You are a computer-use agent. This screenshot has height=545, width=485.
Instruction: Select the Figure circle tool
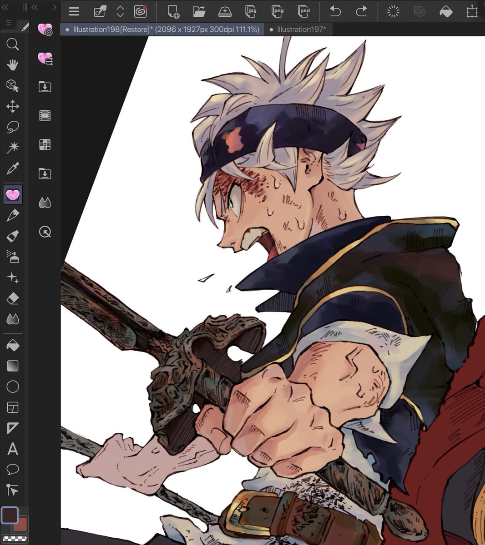13,386
